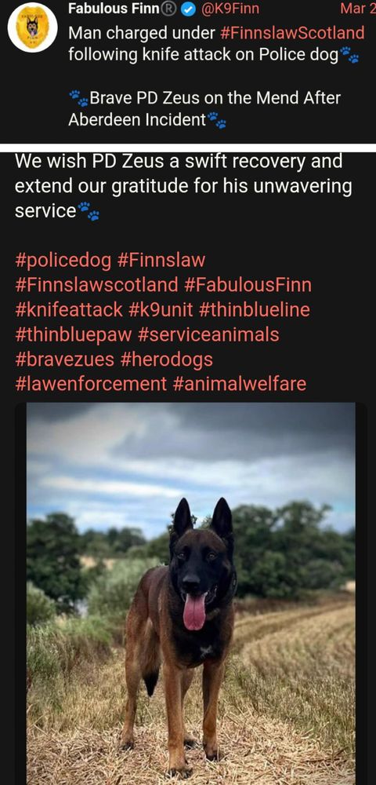Click the Mar date timestamp
376x785 pixels.
[357, 8]
